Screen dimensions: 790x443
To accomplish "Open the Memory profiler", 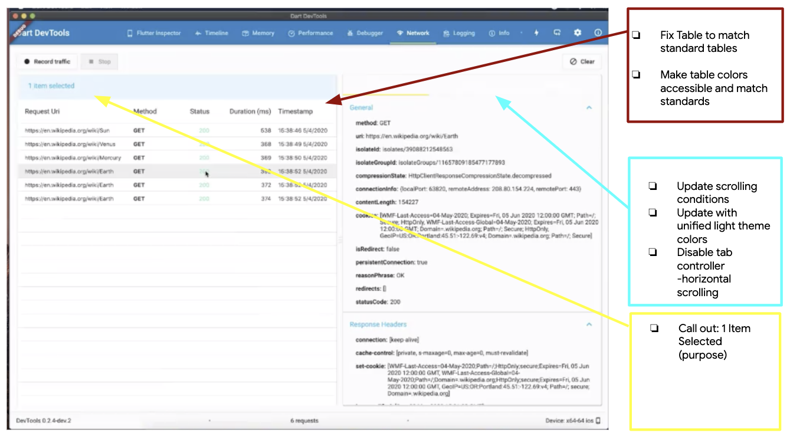I will [x=258, y=33].
